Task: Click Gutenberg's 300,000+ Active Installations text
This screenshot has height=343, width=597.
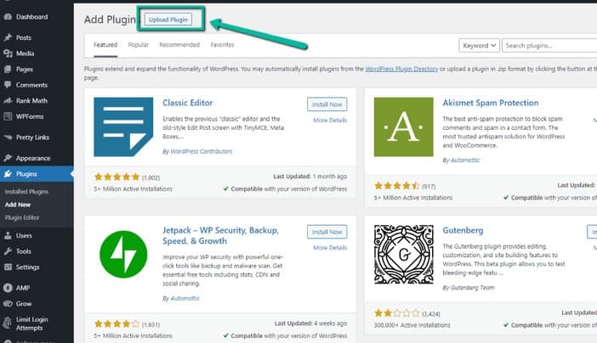Action: [x=412, y=325]
